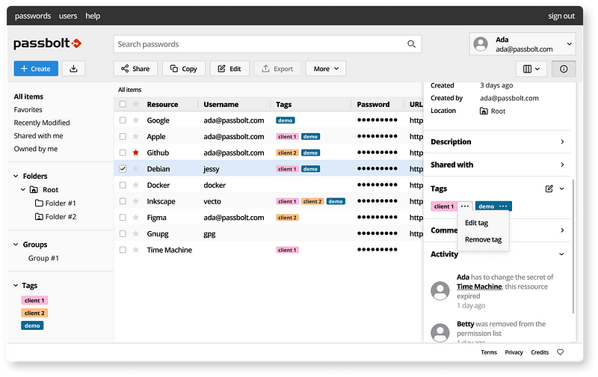Open the help menu
598x377 pixels.
tap(93, 16)
